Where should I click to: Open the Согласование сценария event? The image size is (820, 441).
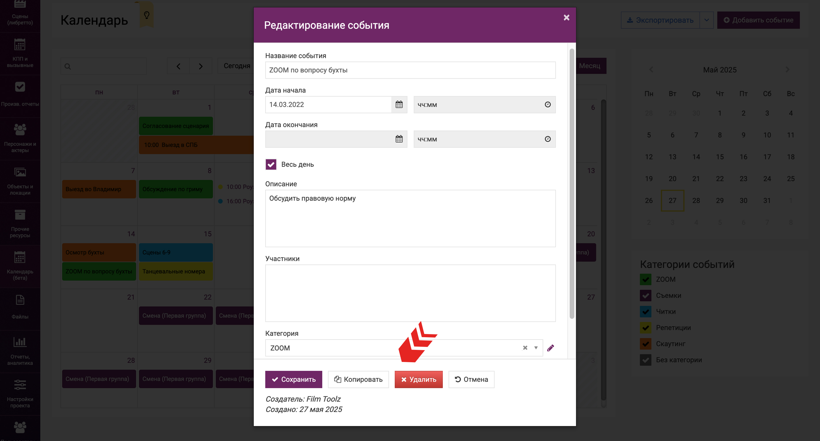tap(176, 126)
